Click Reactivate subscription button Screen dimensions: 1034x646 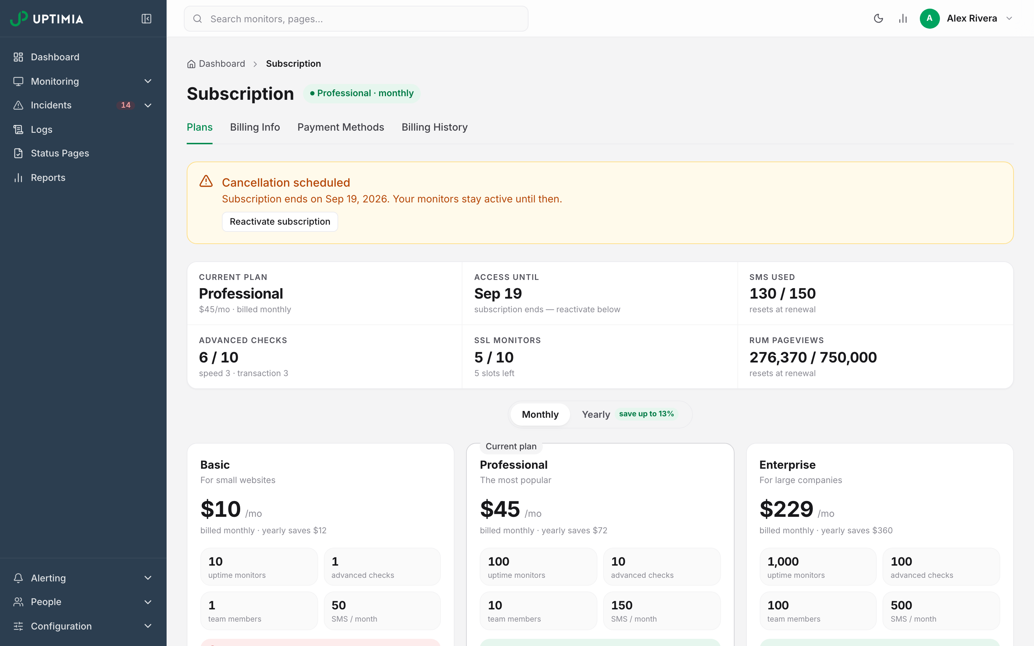[280, 222]
